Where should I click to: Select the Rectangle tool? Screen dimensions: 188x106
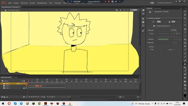click(185, 39)
